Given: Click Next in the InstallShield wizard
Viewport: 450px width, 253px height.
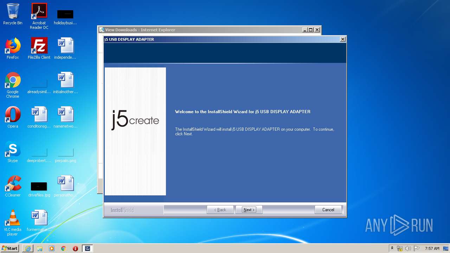Looking at the screenshot, I should click(x=249, y=210).
